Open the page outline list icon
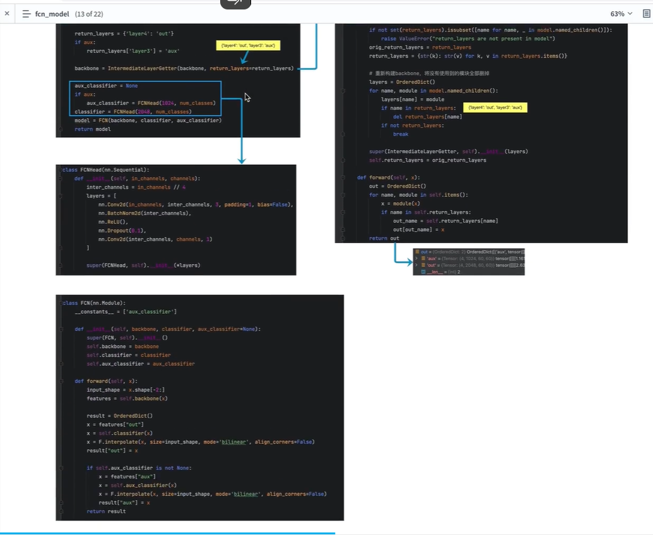 pyautogui.click(x=26, y=14)
